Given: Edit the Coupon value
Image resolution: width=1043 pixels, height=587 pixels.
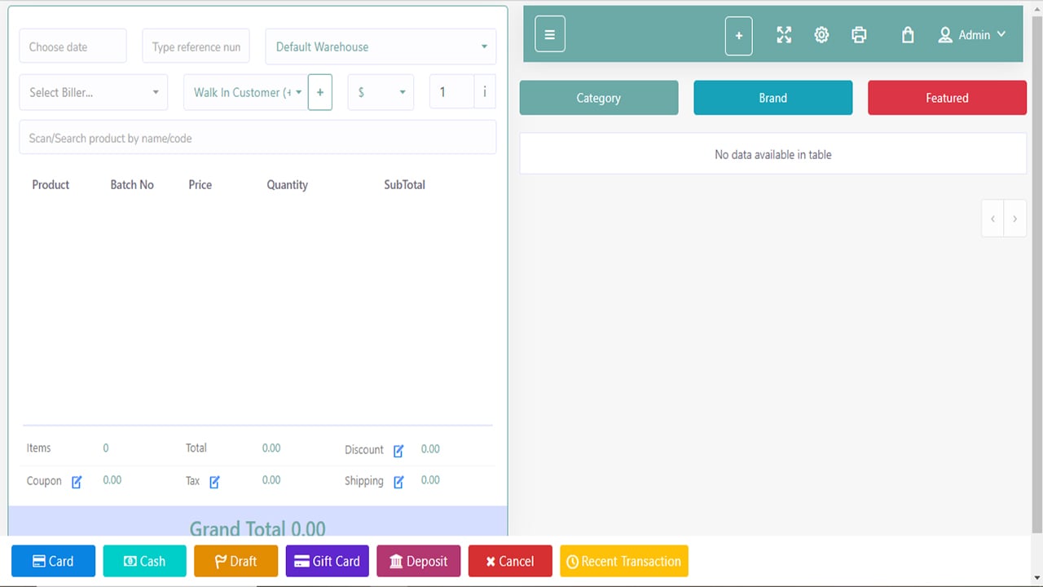Looking at the screenshot, I should [x=77, y=482].
